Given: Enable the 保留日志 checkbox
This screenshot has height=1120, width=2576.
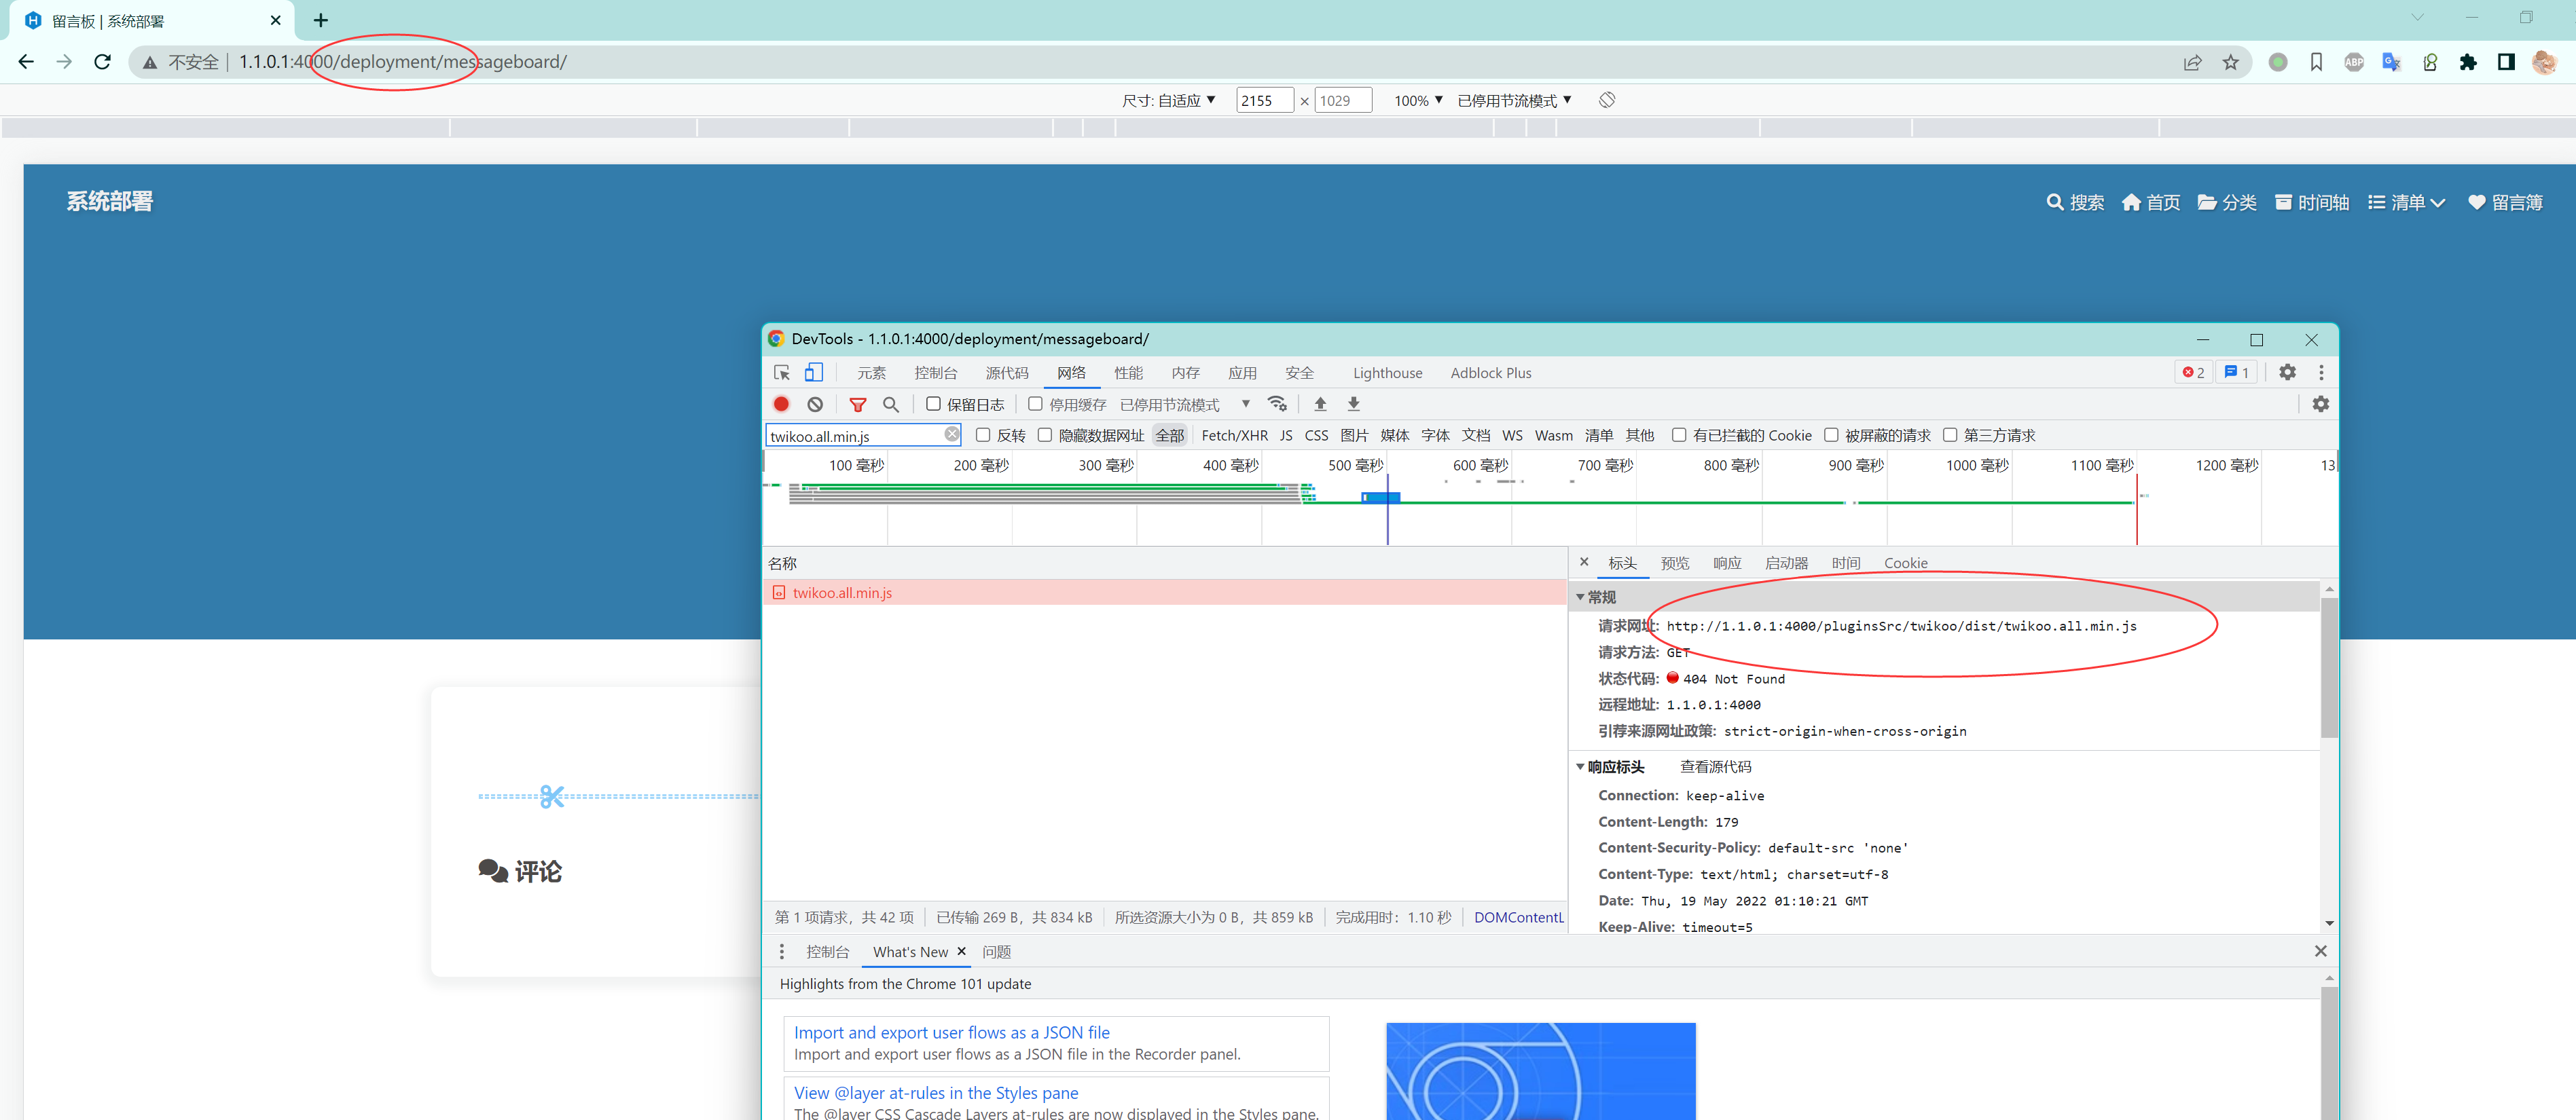Looking at the screenshot, I should [x=933, y=404].
